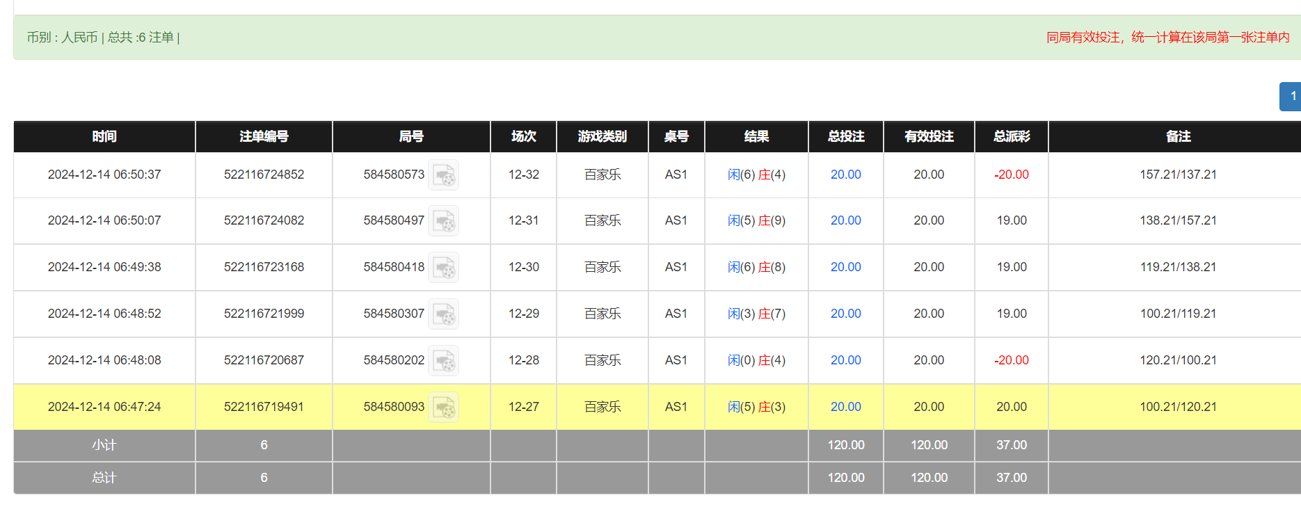The height and width of the screenshot is (516, 1301).
Task: Open video replay icon for round 584580573
Action: click(443, 175)
